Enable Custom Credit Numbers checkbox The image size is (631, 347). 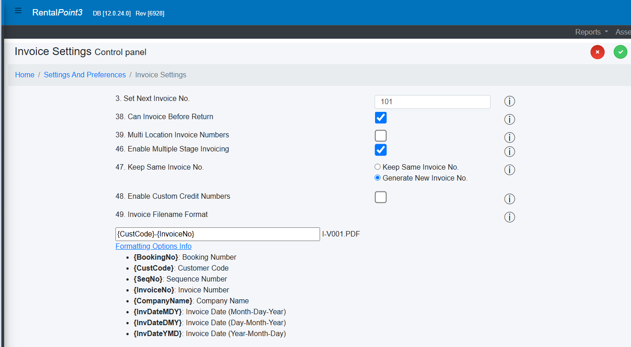point(381,197)
